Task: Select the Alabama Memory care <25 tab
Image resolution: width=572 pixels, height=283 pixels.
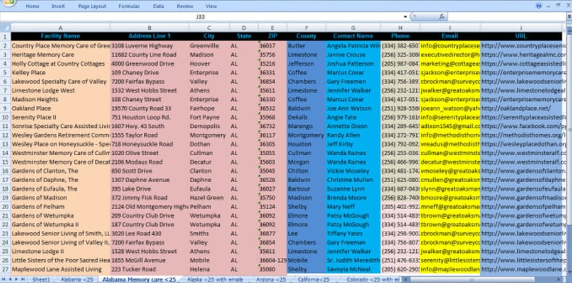Action: [139, 279]
